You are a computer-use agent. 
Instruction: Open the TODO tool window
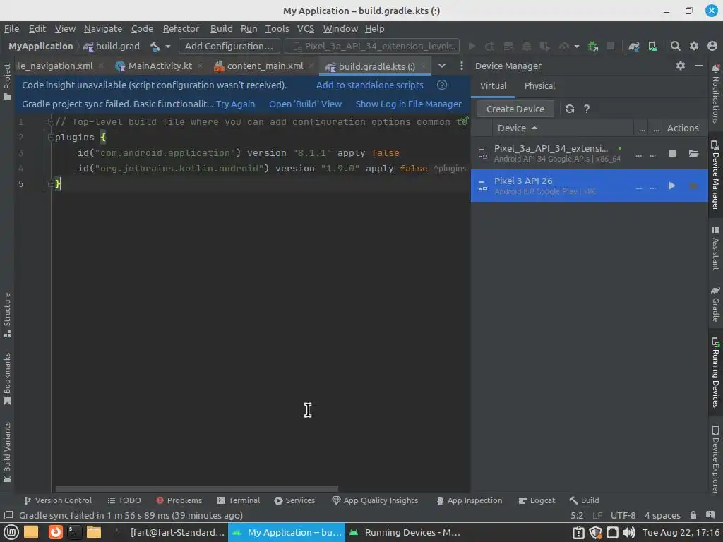point(124,500)
